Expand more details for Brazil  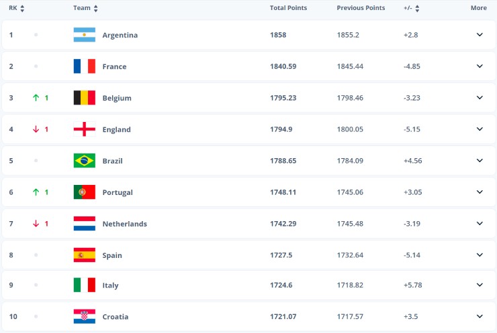(x=480, y=161)
